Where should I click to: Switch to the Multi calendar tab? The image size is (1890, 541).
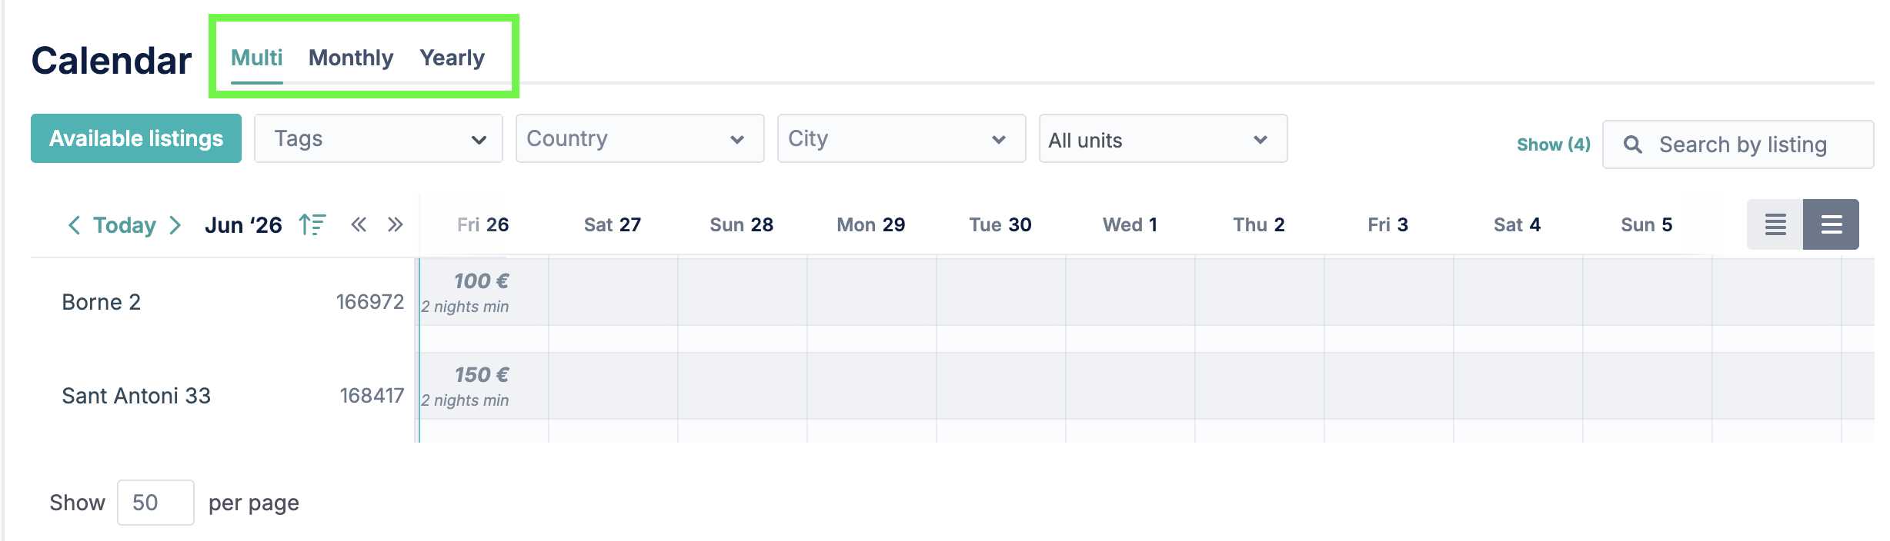pos(257,58)
